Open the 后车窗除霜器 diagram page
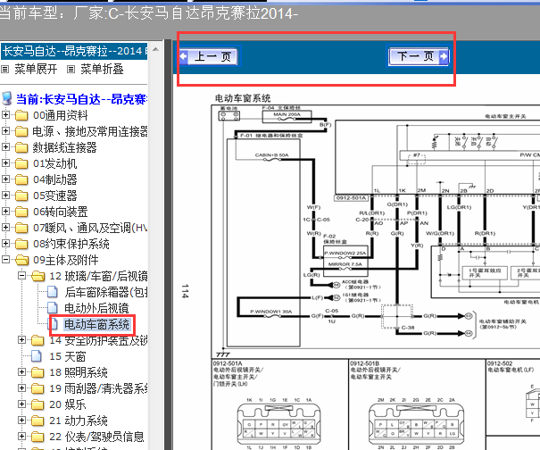 [x=106, y=292]
